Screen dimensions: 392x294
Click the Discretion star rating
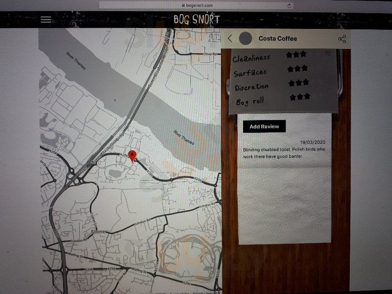(298, 83)
